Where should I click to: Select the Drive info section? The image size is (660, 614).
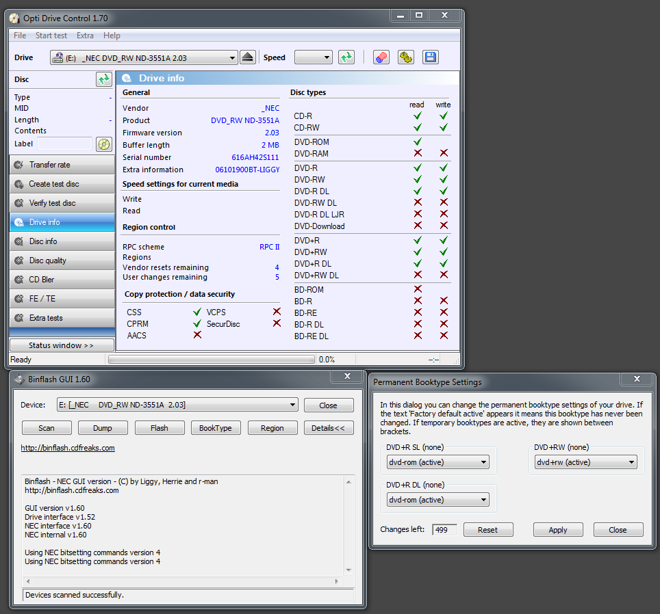62,222
